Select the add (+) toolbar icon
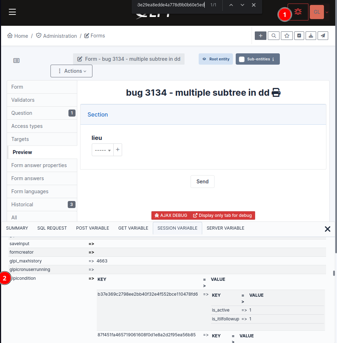 point(260,36)
